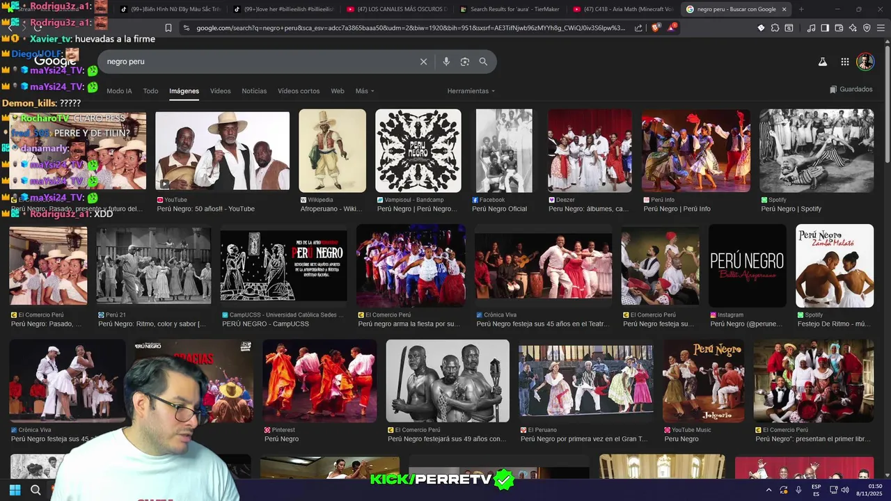Viewport: 891px width, 501px height.
Task: Open Facebook 'Perú Negro Oficial' thumbnail
Action: click(504, 150)
